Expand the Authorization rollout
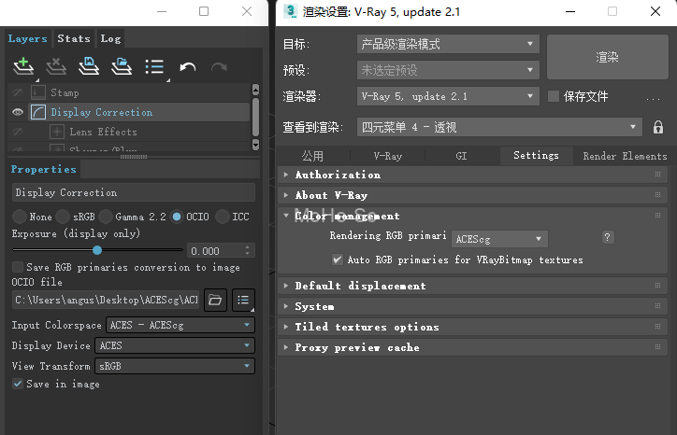677x435 pixels. 286,175
